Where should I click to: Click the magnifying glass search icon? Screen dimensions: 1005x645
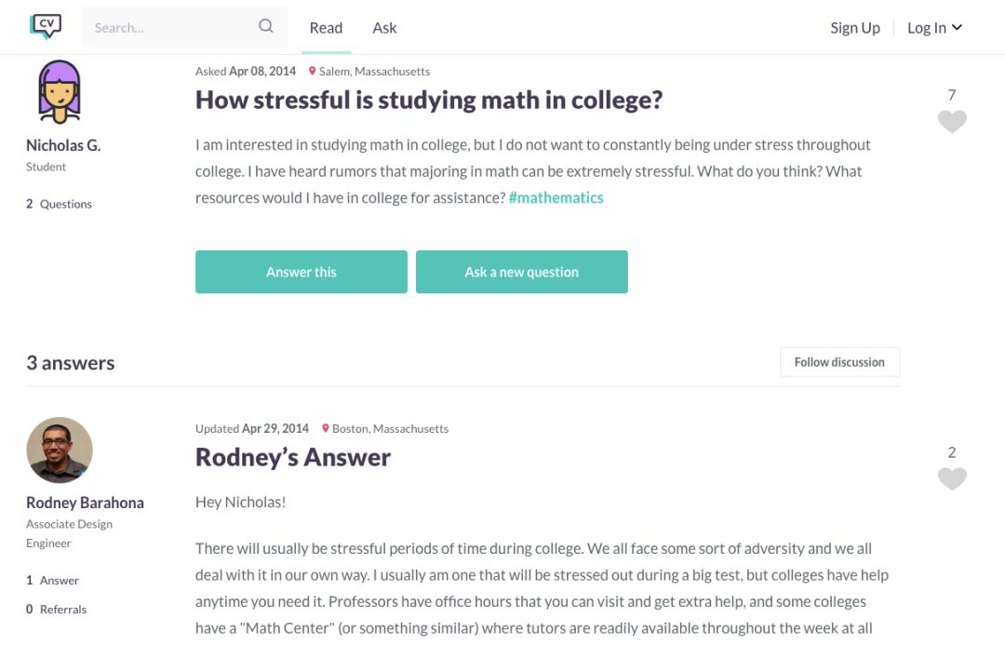[266, 27]
